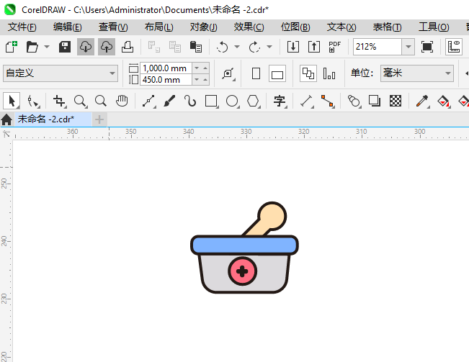Select the Crop tool
The height and width of the screenshot is (362, 469).
pos(59,101)
